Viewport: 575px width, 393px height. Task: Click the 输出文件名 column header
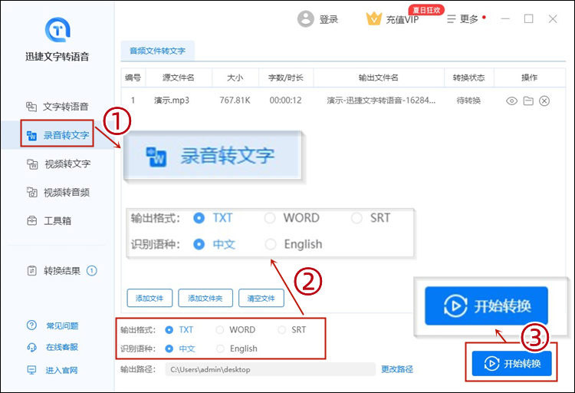(379, 78)
